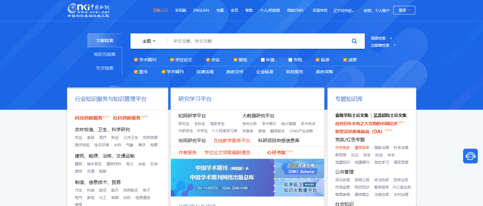The width and height of the screenshot is (483, 206).
Task: Click 专利分析 under 大数据研究平台
Action: pos(249,123)
